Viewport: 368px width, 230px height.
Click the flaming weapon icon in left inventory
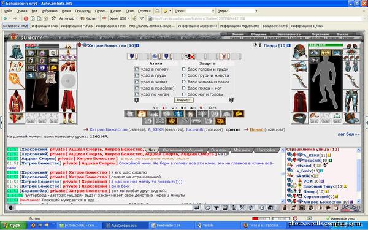click(16, 81)
